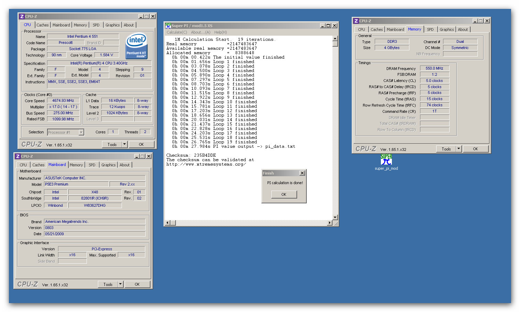520x312 pixels.
Task: Click OK in the Memory window
Action: click(475, 149)
